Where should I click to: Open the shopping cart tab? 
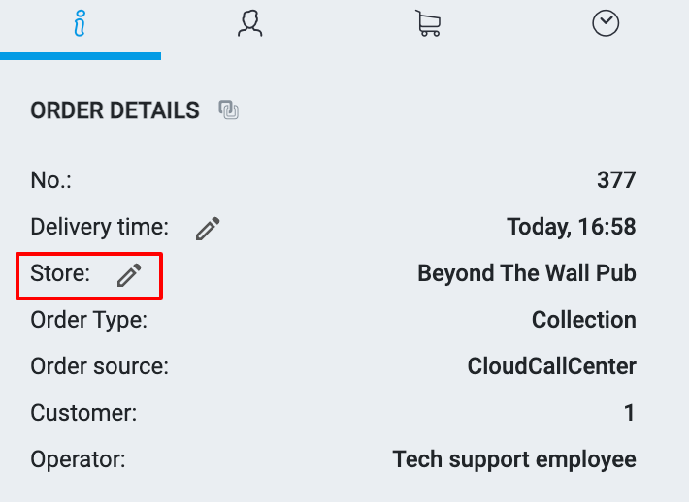[x=427, y=24]
